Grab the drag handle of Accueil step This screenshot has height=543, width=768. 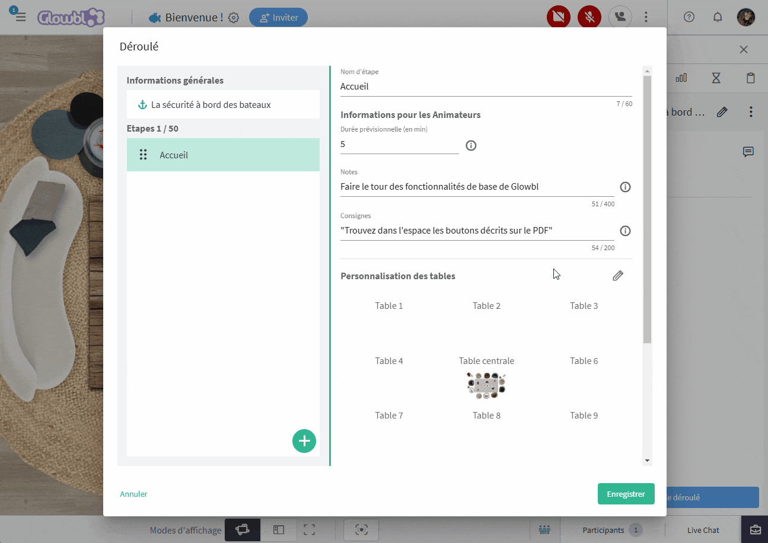pyautogui.click(x=143, y=155)
